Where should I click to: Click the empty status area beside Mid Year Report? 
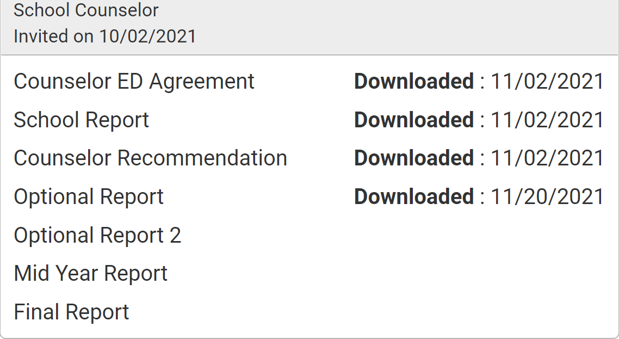(479, 273)
